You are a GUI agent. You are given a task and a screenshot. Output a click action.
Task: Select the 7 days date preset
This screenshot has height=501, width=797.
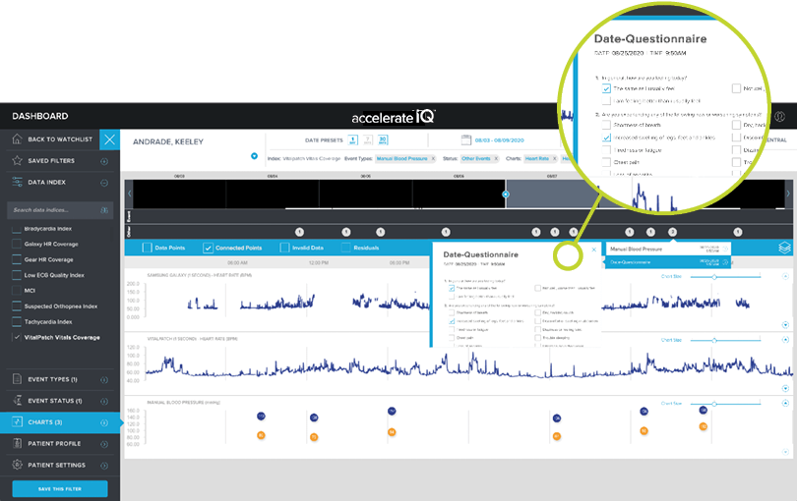tap(367, 139)
